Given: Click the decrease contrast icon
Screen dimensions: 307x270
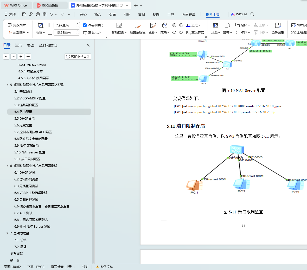Looking at the screenshot, I should (x=181, y=25).
